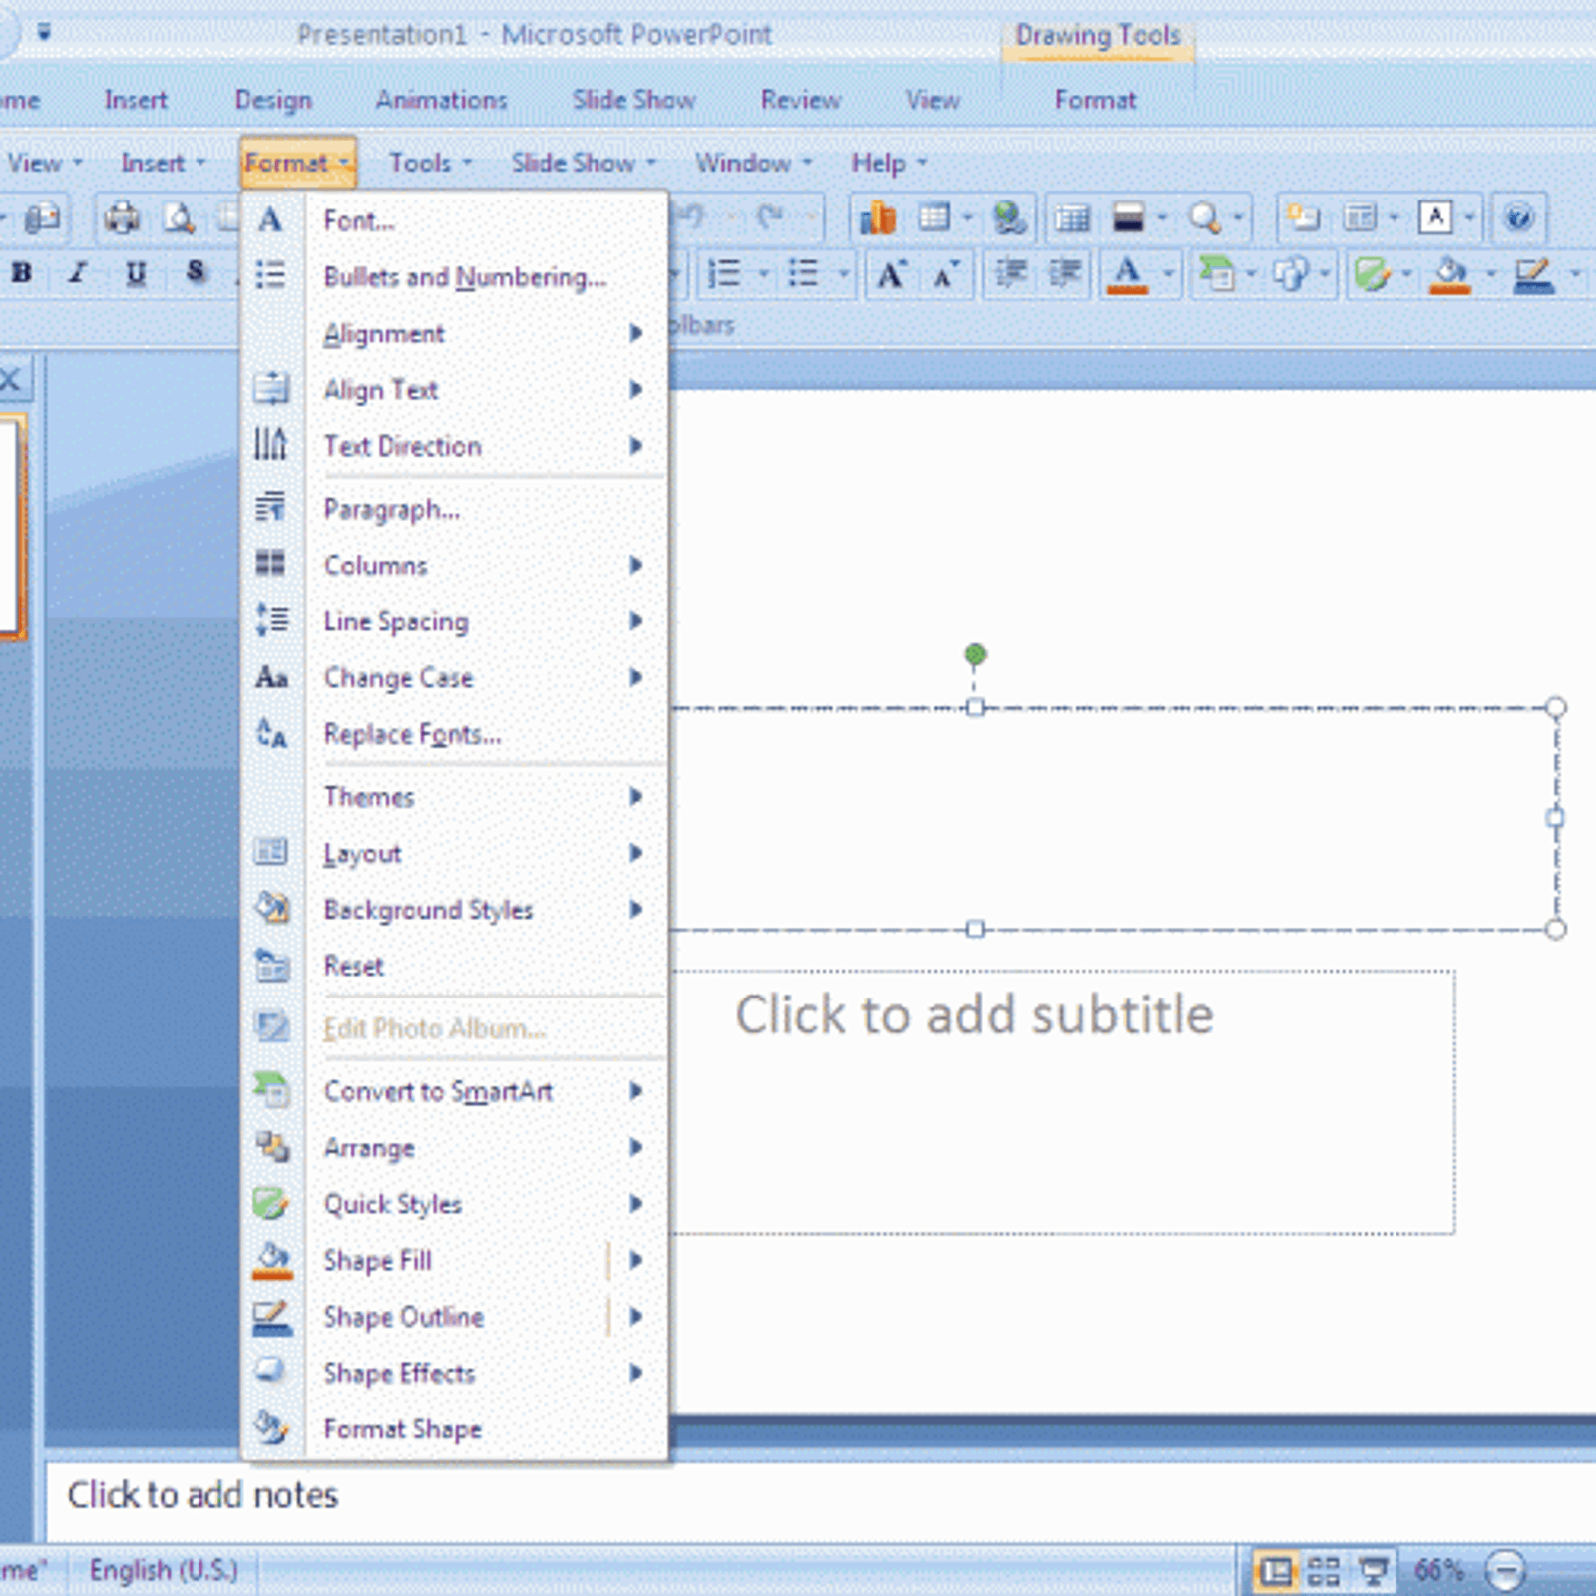Image resolution: width=1596 pixels, height=1596 pixels.
Task: Select Bullets and Numbering from the menu
Action: click(x=464, y=277)
